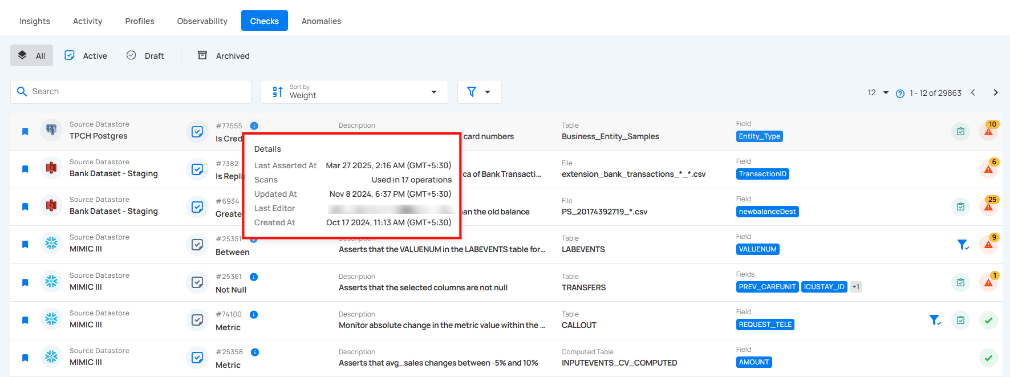
Task: Open the filter funnel dropdown
Action: click(x=479, y=92)
